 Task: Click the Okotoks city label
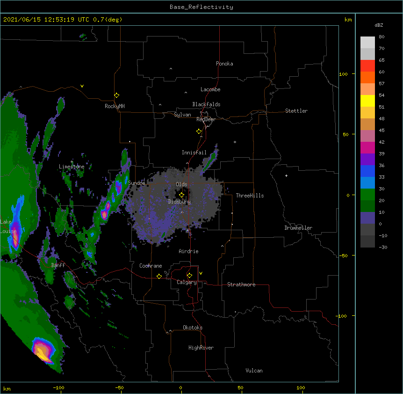[x=193, y=328]
